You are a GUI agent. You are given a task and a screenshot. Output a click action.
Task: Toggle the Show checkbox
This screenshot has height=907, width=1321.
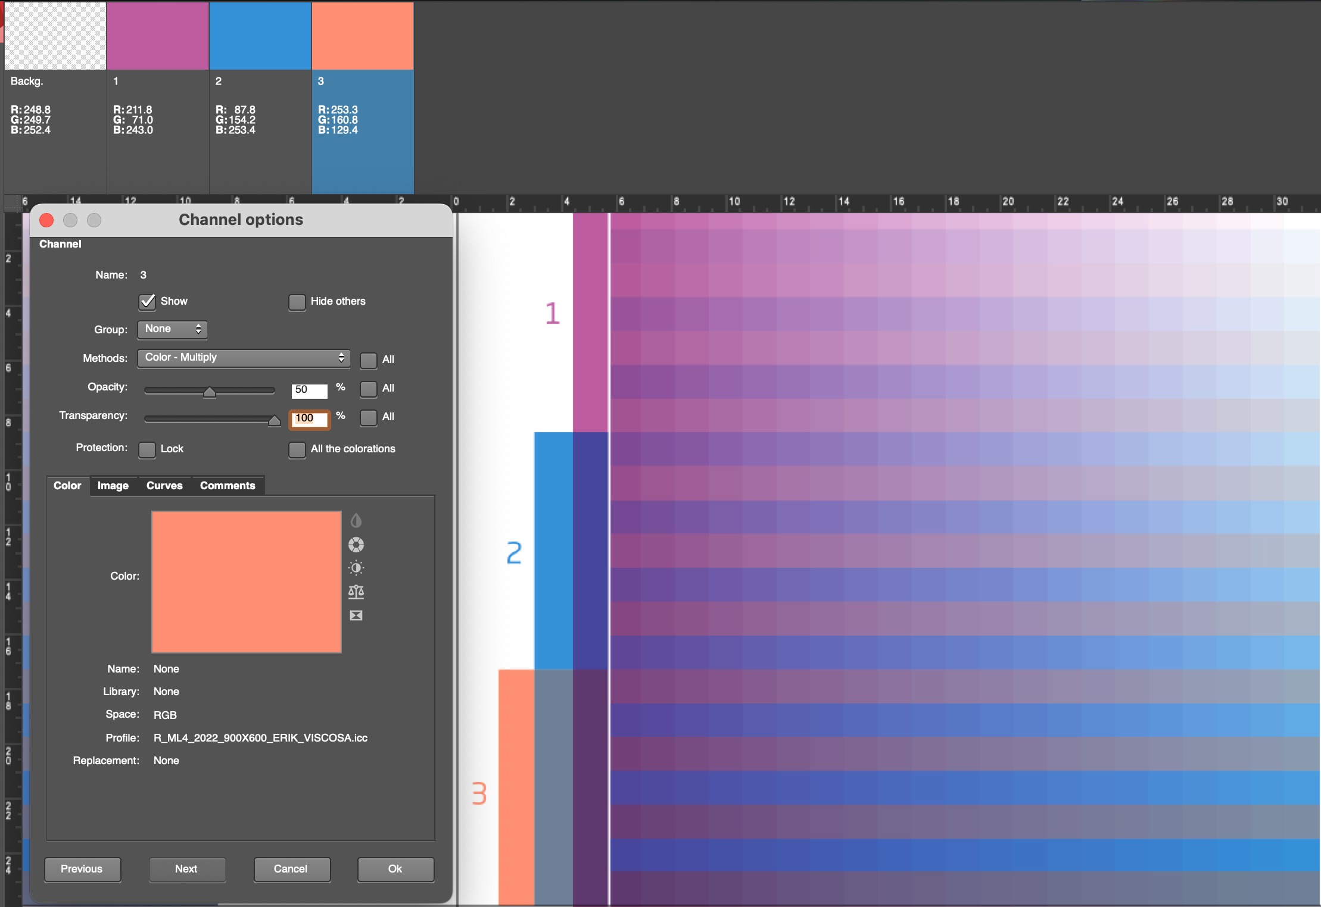click(x=147, y=302)
